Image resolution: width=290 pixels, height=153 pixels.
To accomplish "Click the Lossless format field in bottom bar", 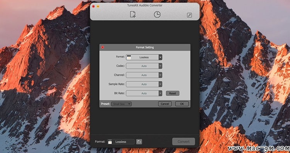I will click(x=121, y=142).
